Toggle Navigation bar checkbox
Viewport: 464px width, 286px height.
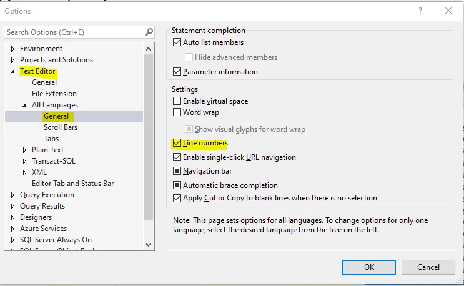click(x=177, y=171)
